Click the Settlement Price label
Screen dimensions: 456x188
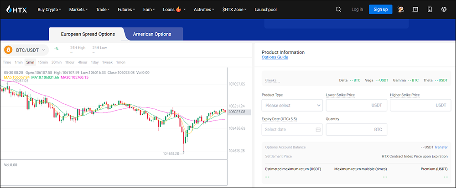tap(278, 157)
